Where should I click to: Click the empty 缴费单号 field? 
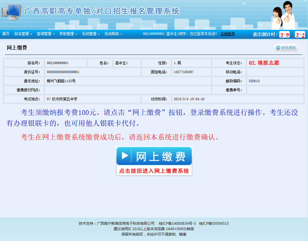click(x=275, y=90)
